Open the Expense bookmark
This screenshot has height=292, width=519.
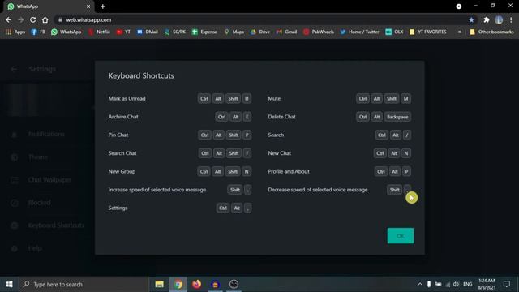[204, 32]
